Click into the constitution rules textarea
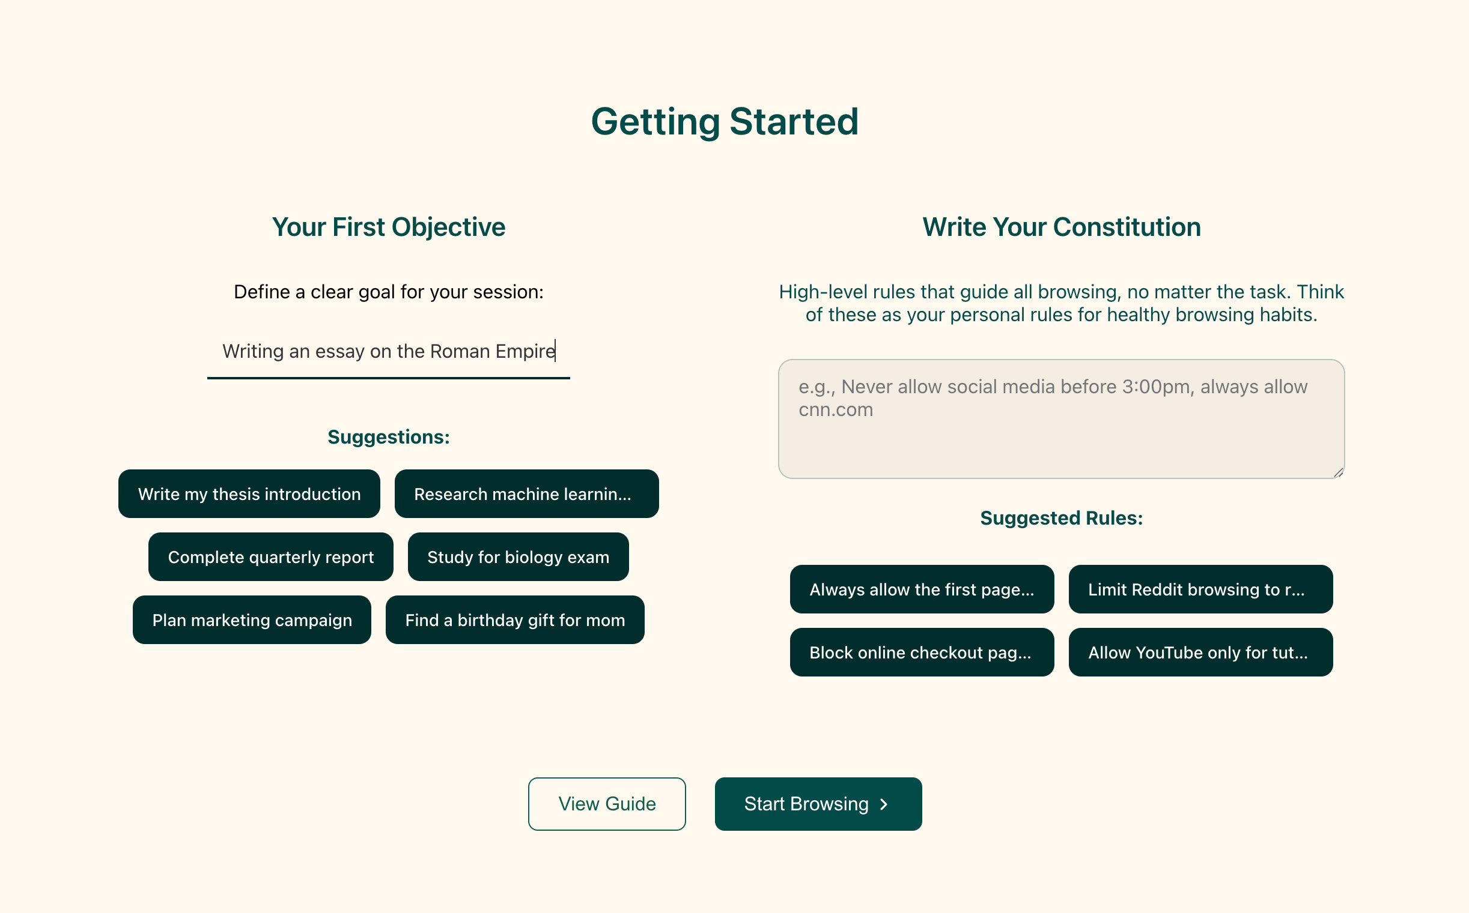Image resolution: width=1469 pixels, height=913 pixels. click(1060, 418)
